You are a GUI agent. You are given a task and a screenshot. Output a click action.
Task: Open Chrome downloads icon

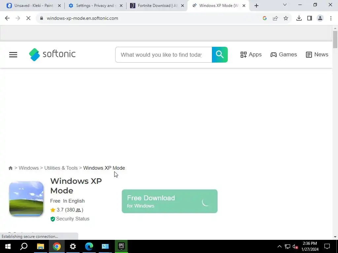[299, 18]
